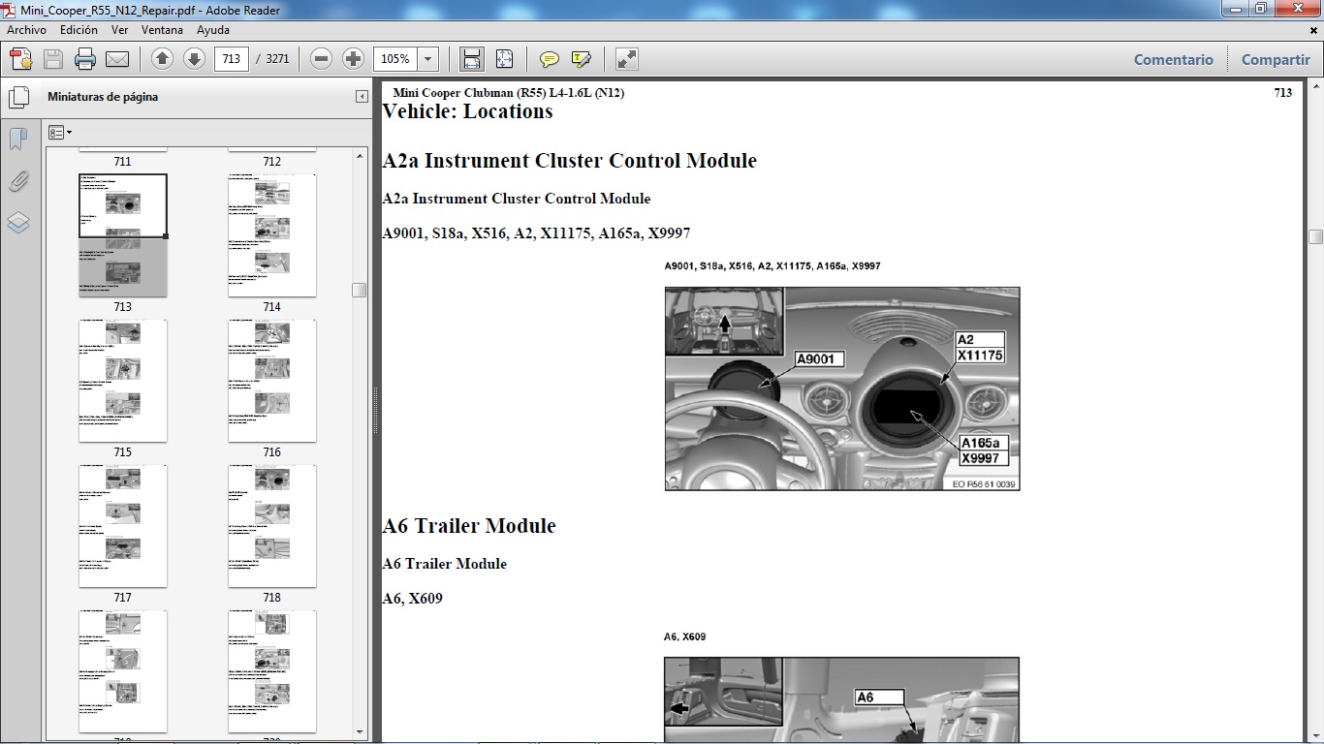This screenshot has height=744, width=1324.
Task: Enable fit-width scrolling mode icon
Action: (x=472, y=59)
